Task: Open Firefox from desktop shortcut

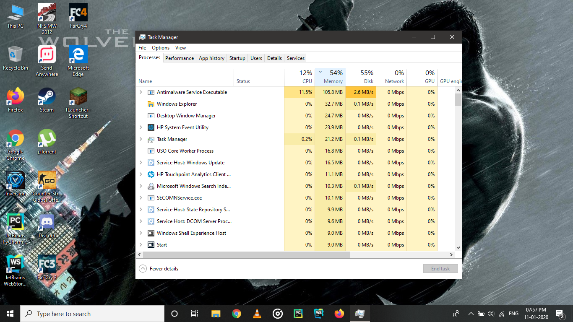Action: coord(16,100)
